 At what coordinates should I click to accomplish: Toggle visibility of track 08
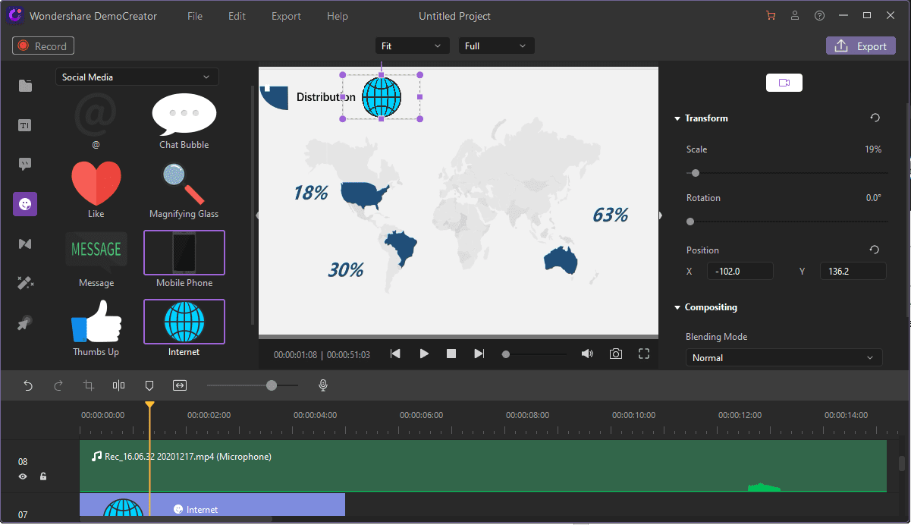tap(23, 476)
